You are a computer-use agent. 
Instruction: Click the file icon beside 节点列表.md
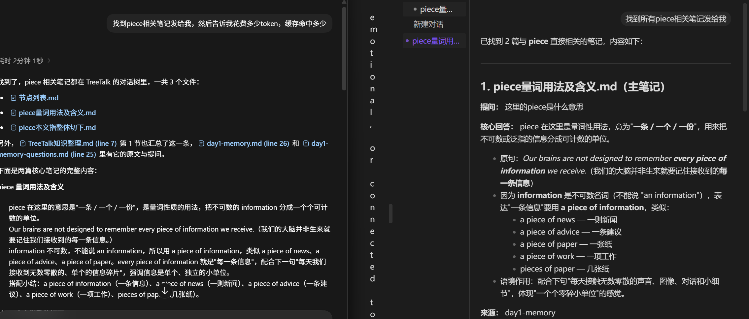click(x=14, y=98)
